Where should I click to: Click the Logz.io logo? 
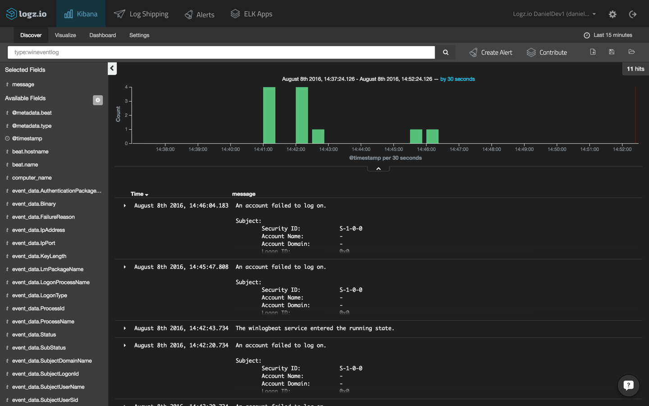26,14
